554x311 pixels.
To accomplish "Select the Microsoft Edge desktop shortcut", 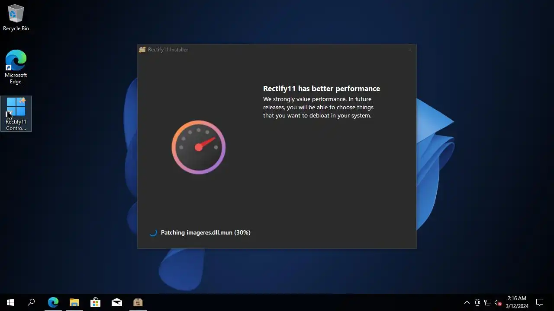I will pos(16,67).
